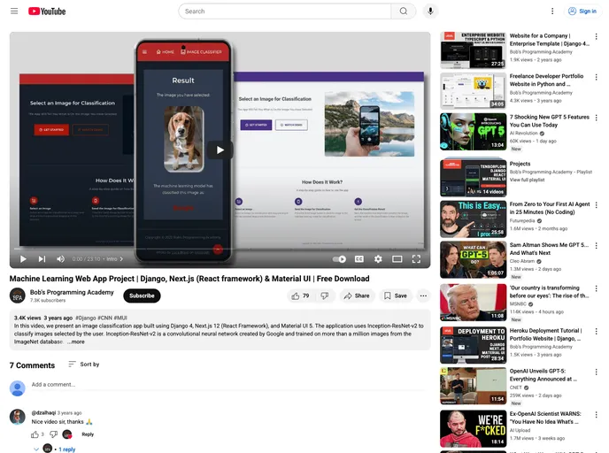This screenshot has height=453, width=609.
Task: Enter full screen mode
Action: pos(416,259)
